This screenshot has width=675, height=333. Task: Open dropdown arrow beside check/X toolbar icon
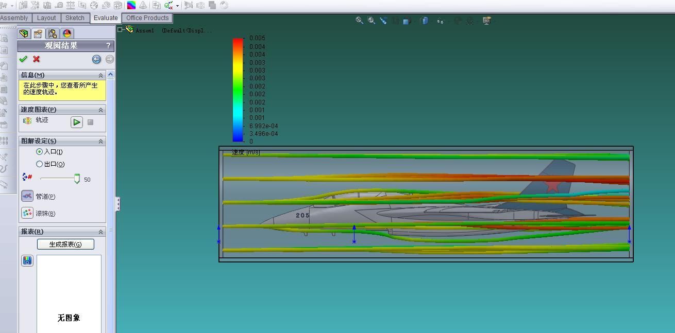click(x=177, y=6)
